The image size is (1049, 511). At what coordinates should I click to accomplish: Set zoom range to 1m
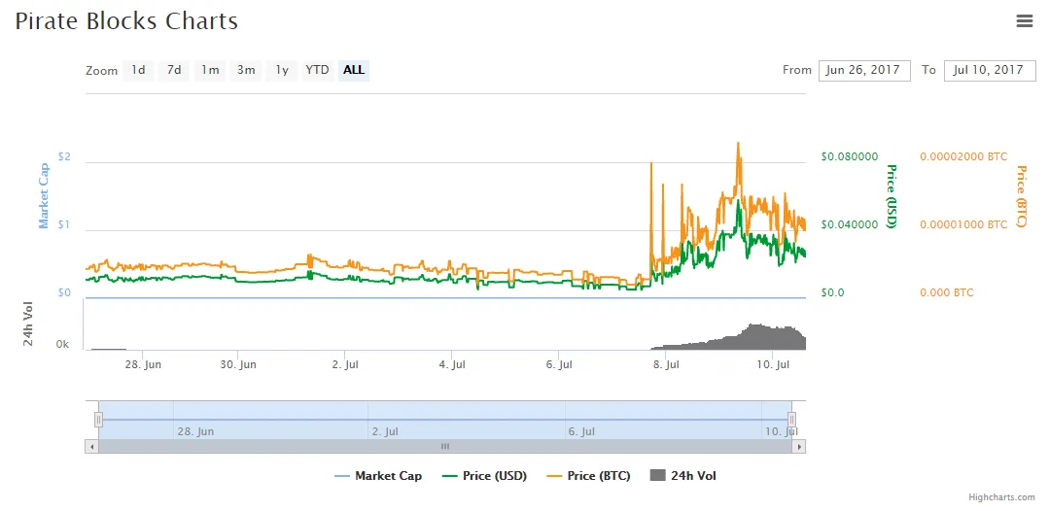[210, 70]
